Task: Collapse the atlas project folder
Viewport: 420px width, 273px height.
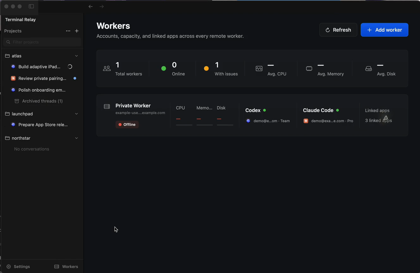Action: coord(76,56)
